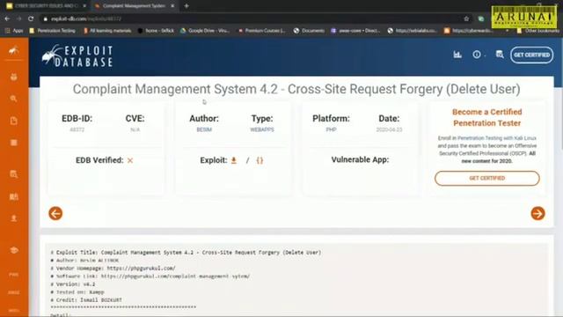Open the Other bookmarks folder
Screen dimensions: 563x317
pyautogui.click(x=537, y=31)
